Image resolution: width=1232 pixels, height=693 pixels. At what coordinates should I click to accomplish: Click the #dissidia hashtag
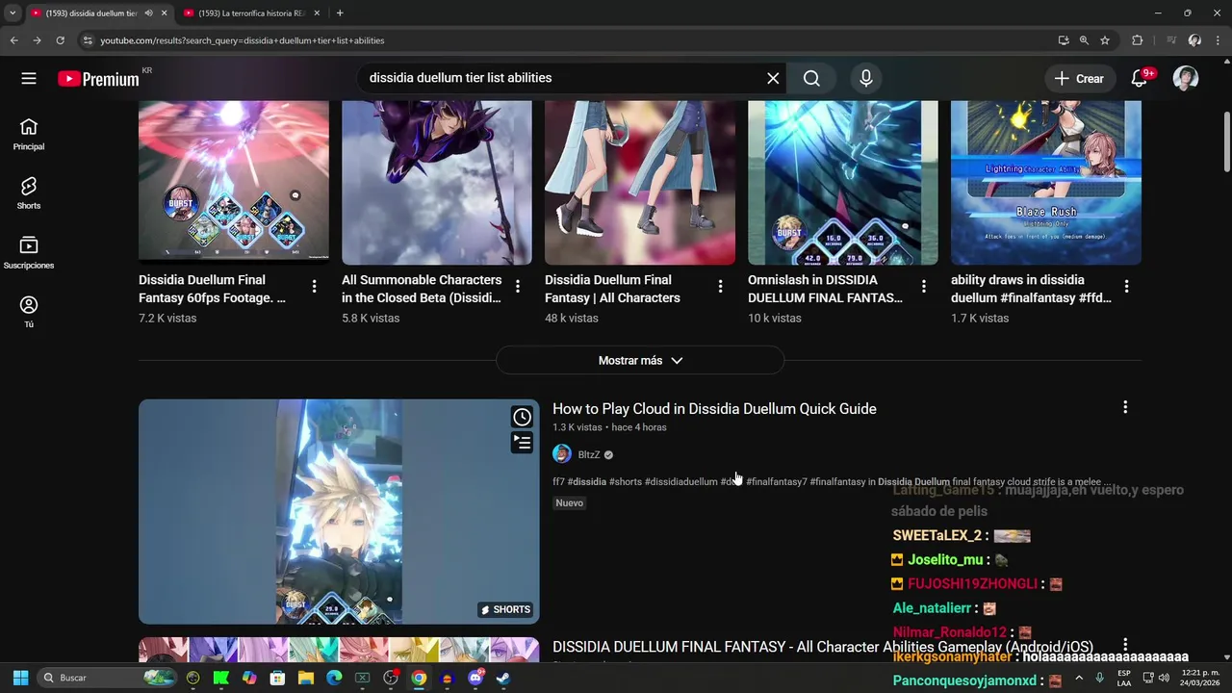pos(586,481)
